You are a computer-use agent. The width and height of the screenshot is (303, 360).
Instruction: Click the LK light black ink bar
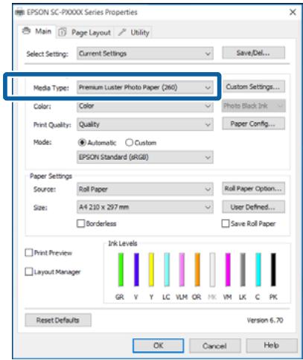pos(243,269)
